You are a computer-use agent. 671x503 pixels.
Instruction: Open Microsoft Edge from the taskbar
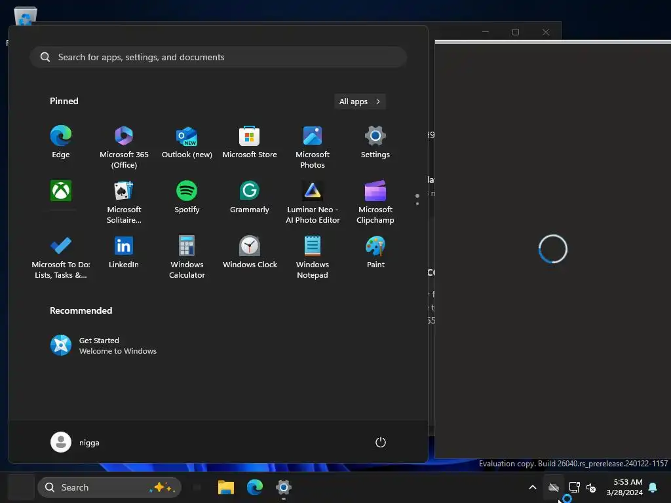pyautogui.click(x=255, y=487)
